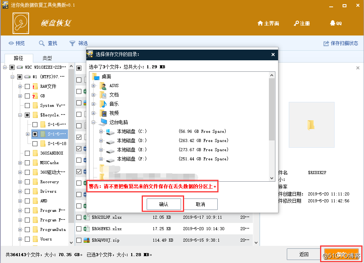Click the $RG2DL9F.xlsx Excel file icon

click(x=87, y=217)
